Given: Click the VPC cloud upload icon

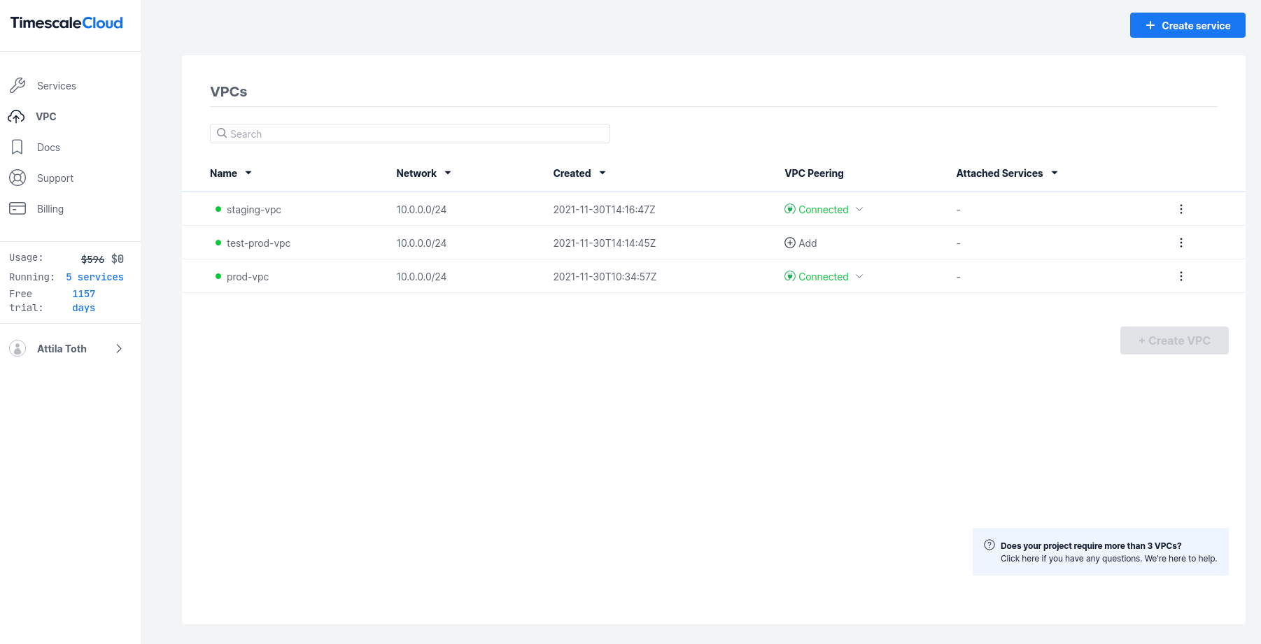Looking at the screenshot, I should 16,116.
